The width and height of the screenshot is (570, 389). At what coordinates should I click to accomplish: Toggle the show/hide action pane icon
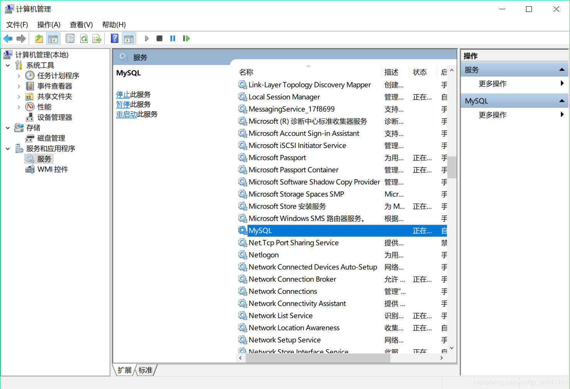129,39
